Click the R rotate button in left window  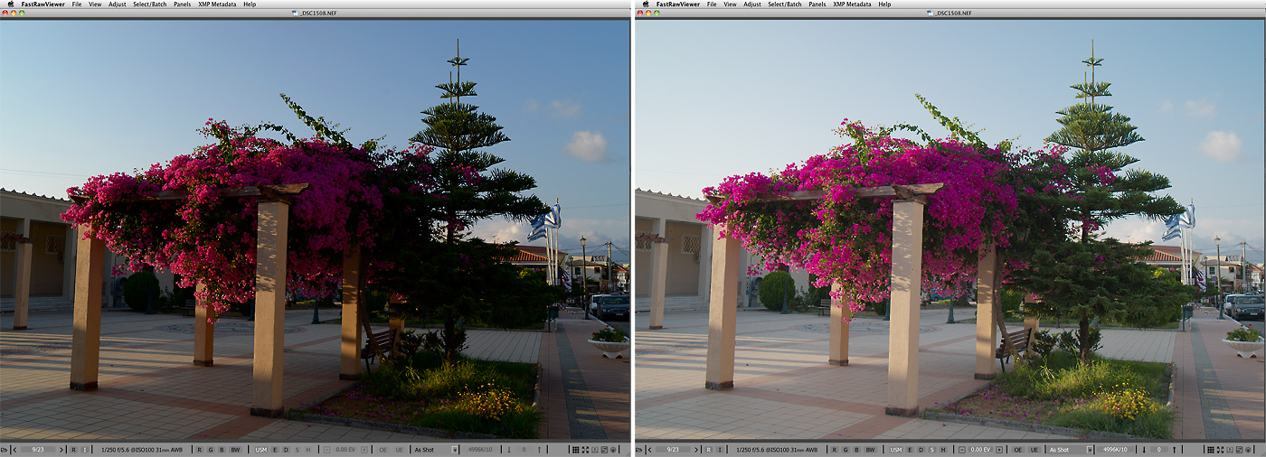coord(73,449)
